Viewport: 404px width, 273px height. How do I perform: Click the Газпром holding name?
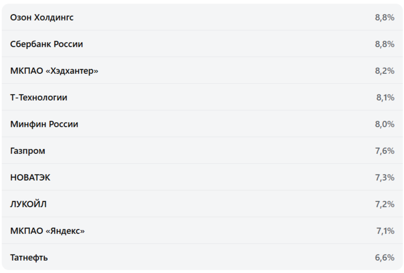pos(28,151)
